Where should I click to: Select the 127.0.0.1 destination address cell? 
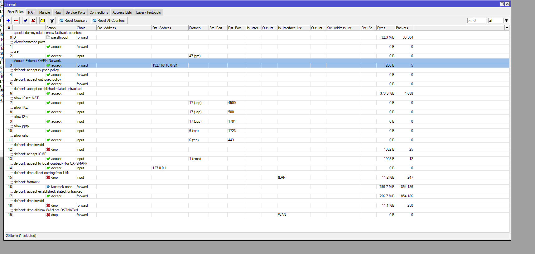159,168
